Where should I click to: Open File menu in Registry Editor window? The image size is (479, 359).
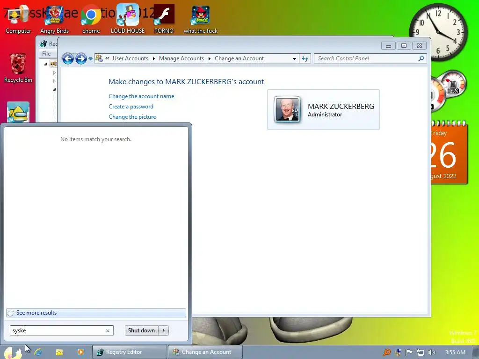[x=46, y=54]
